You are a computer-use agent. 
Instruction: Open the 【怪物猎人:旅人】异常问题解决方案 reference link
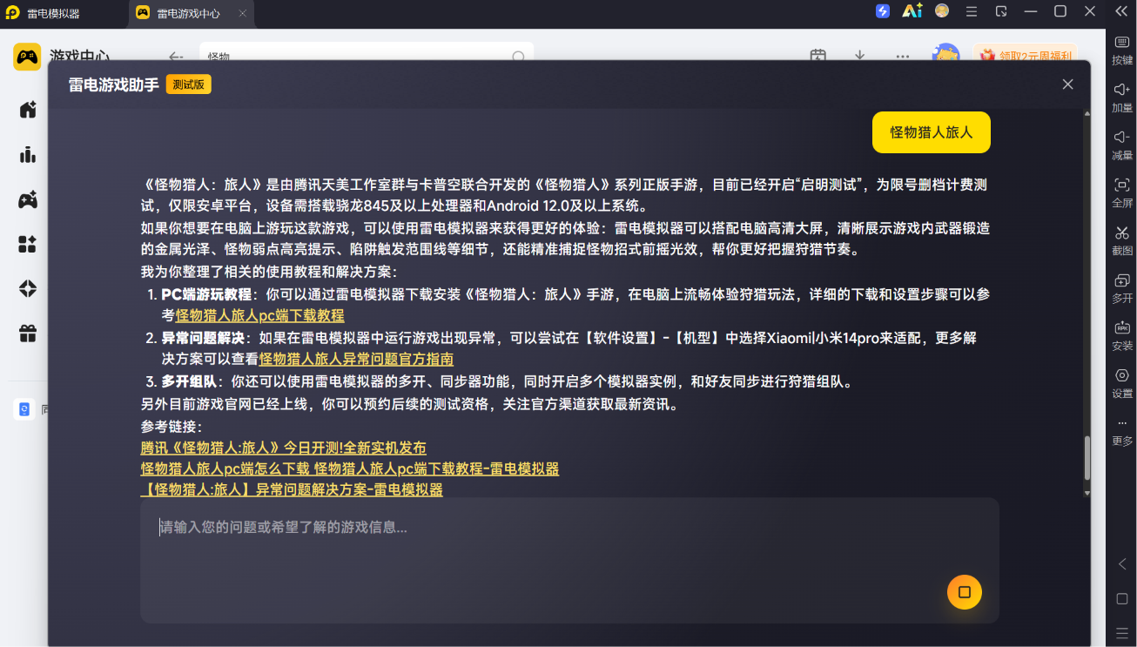[x=292, y=489]
